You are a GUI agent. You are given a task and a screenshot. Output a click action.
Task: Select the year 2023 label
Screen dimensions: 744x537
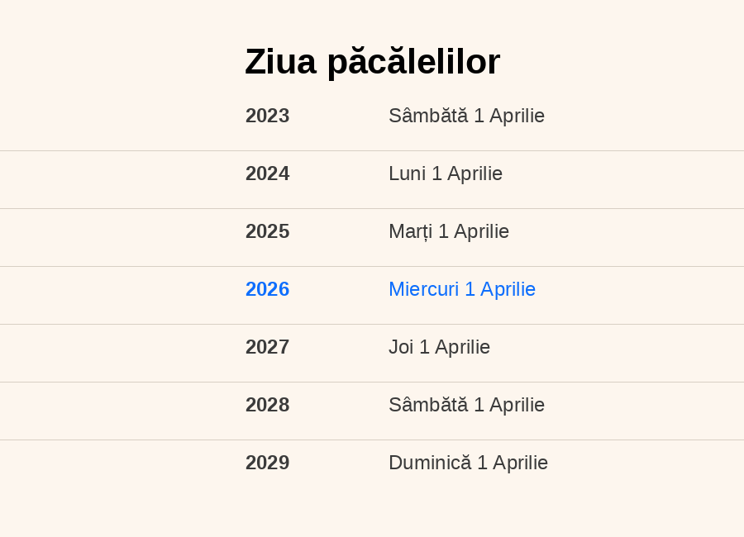click(267, 116)
